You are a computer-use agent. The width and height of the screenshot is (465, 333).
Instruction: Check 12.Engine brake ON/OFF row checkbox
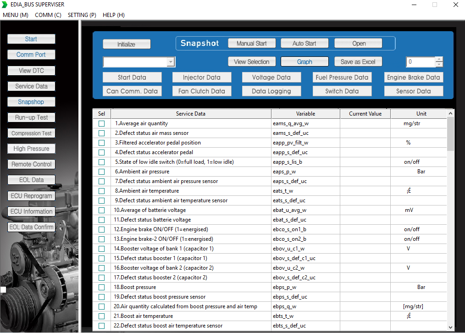(102, 229)
